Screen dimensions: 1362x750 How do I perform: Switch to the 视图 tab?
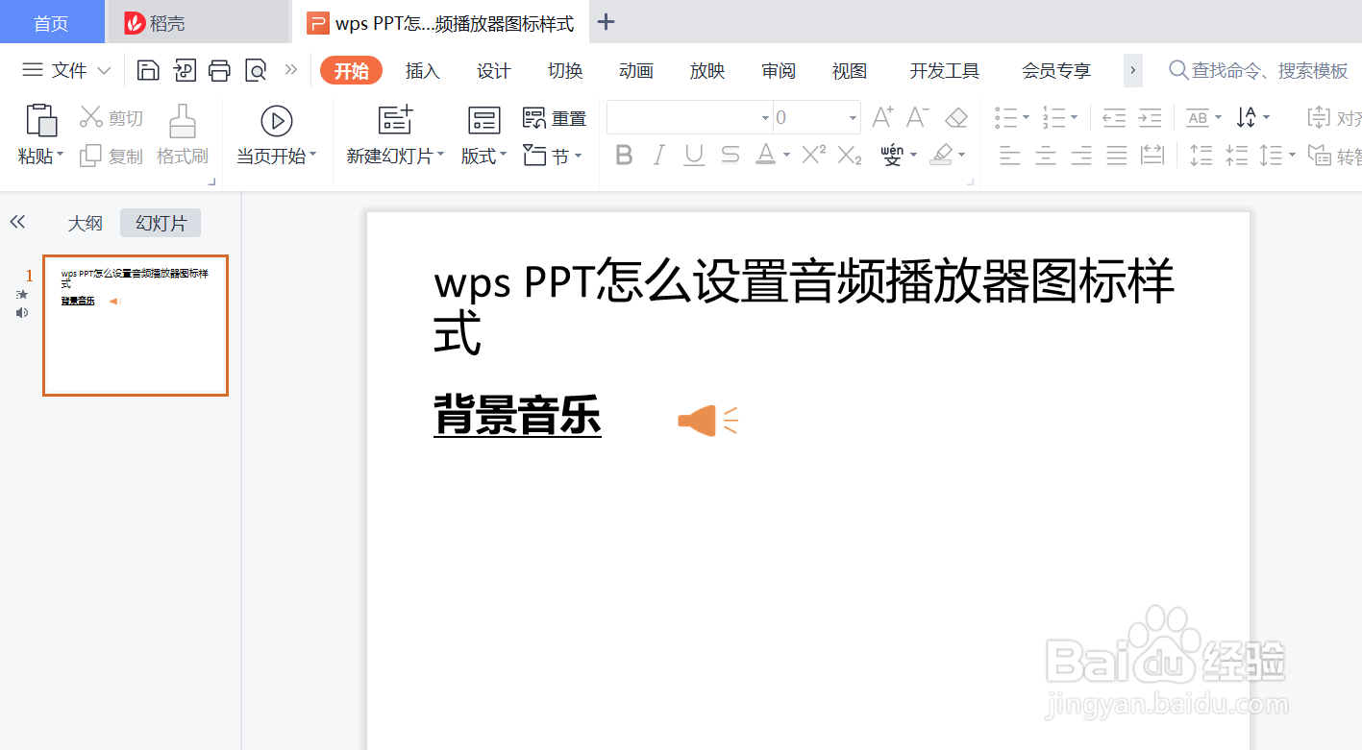click(x=850, y=70)
